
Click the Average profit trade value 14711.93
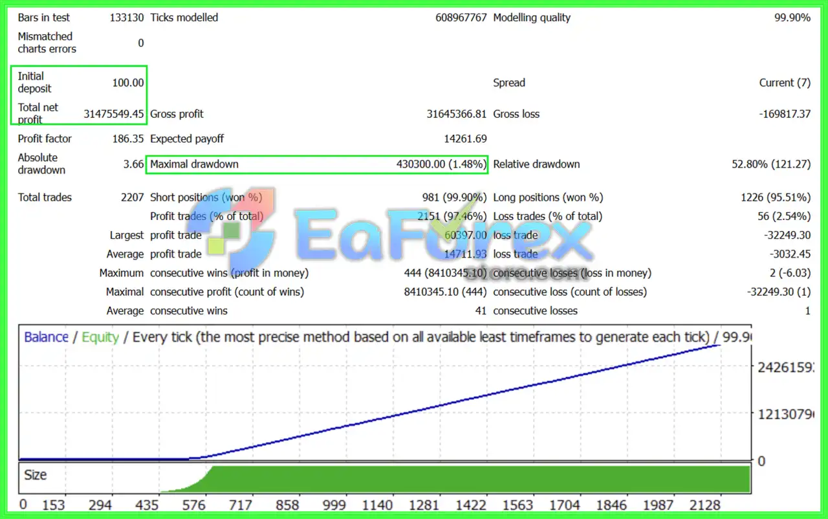pos(465,254)
